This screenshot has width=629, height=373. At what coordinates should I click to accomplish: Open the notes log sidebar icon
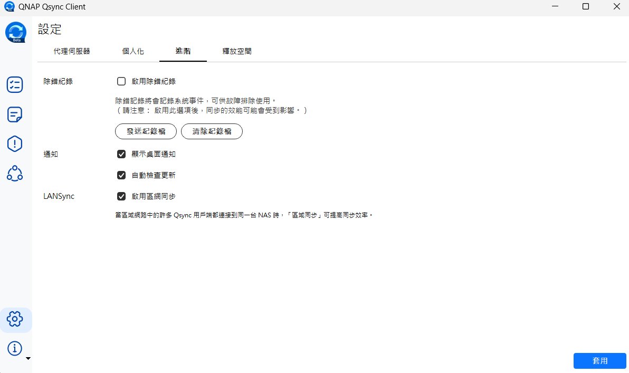click(x=15, y=114)
